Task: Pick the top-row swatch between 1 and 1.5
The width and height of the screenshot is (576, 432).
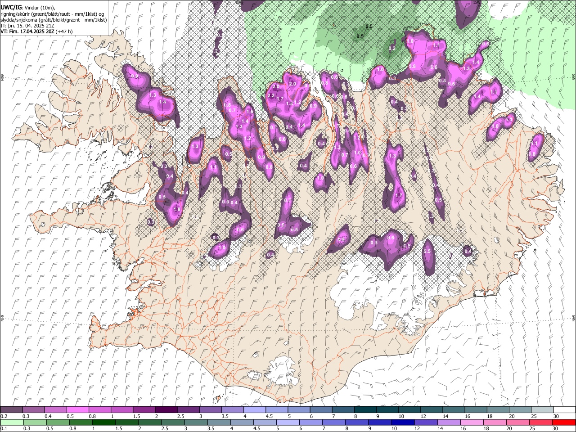Action: pos(122,409)
